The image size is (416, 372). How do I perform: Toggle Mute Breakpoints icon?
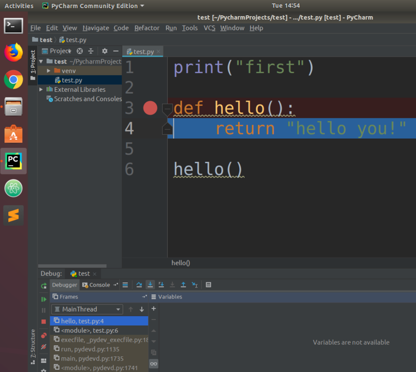point(44,347)
